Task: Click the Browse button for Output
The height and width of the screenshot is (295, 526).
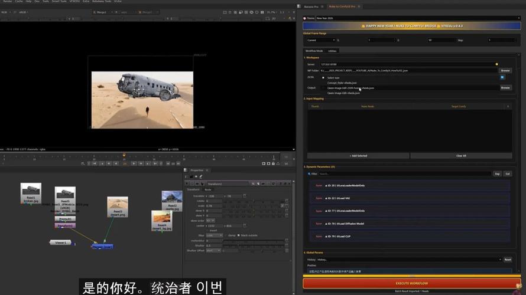Action: pyautogui.click(x=505, y=88)
